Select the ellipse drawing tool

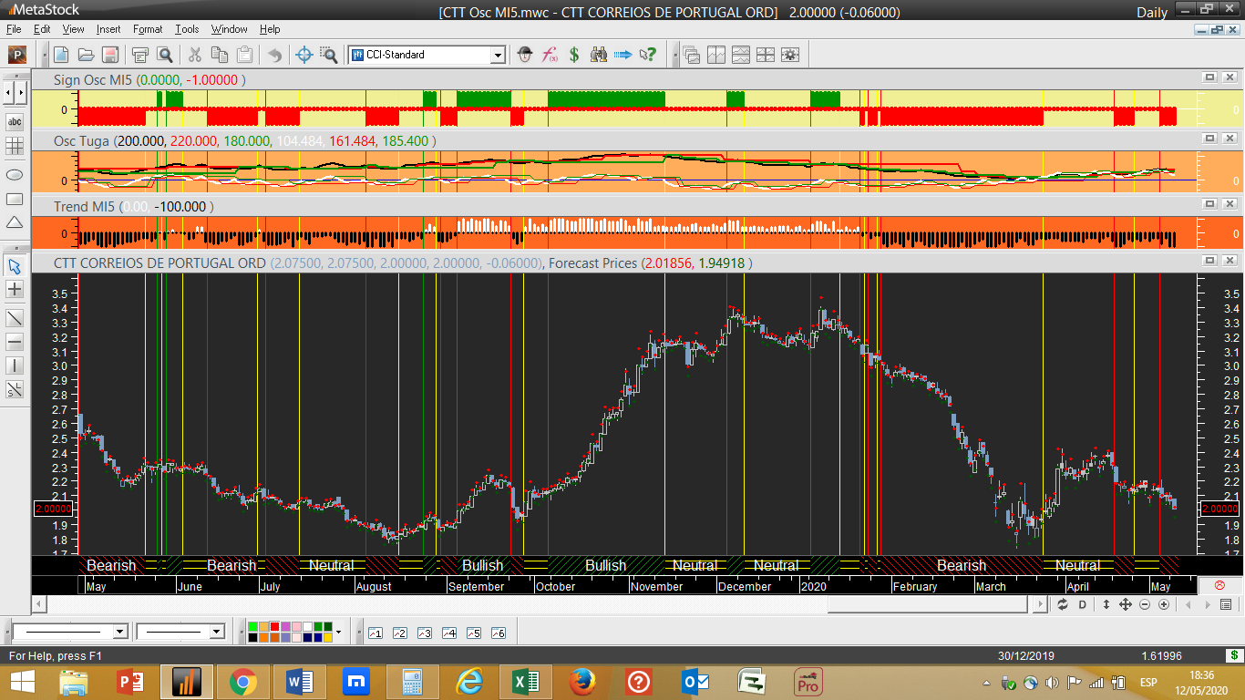point(15,173)
